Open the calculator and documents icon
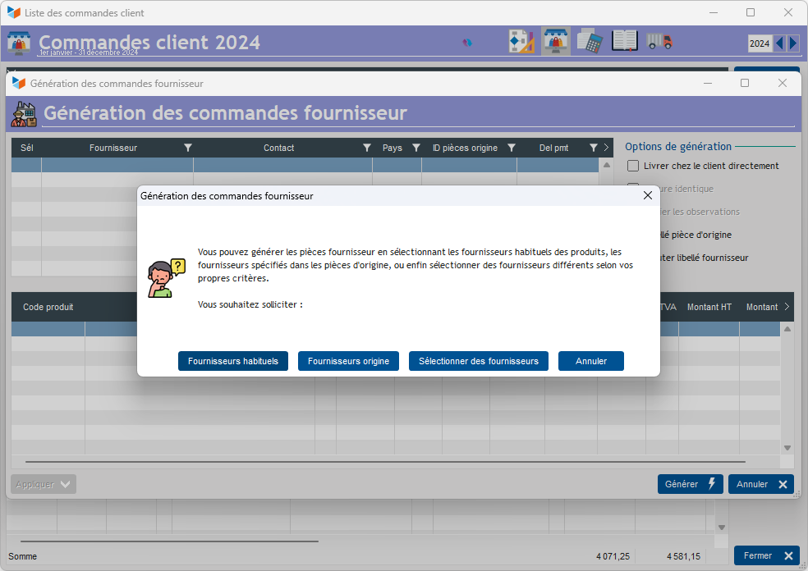808x571 pixels. coord(589,41)
